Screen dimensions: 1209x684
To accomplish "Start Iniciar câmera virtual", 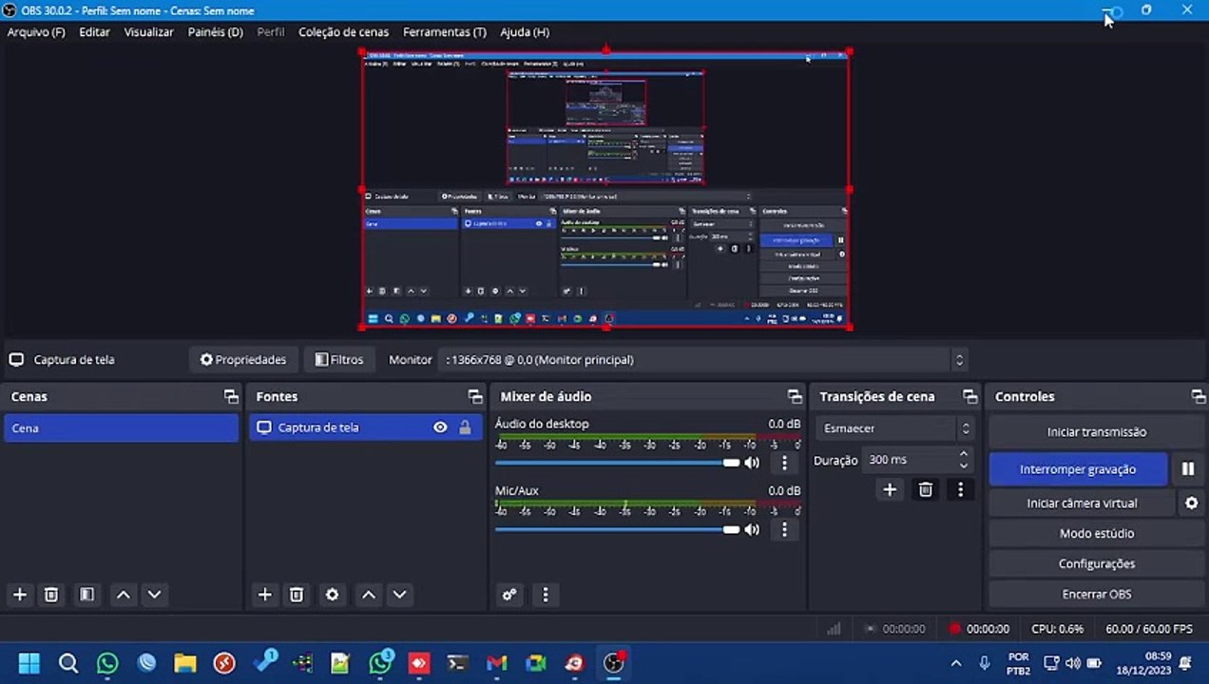I will tap(1082, 503).
